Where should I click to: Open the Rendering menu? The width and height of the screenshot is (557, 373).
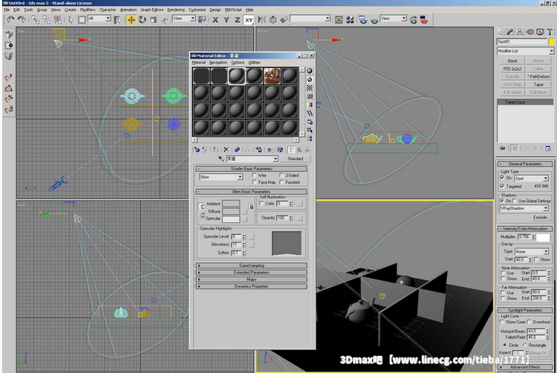point(176,10)
